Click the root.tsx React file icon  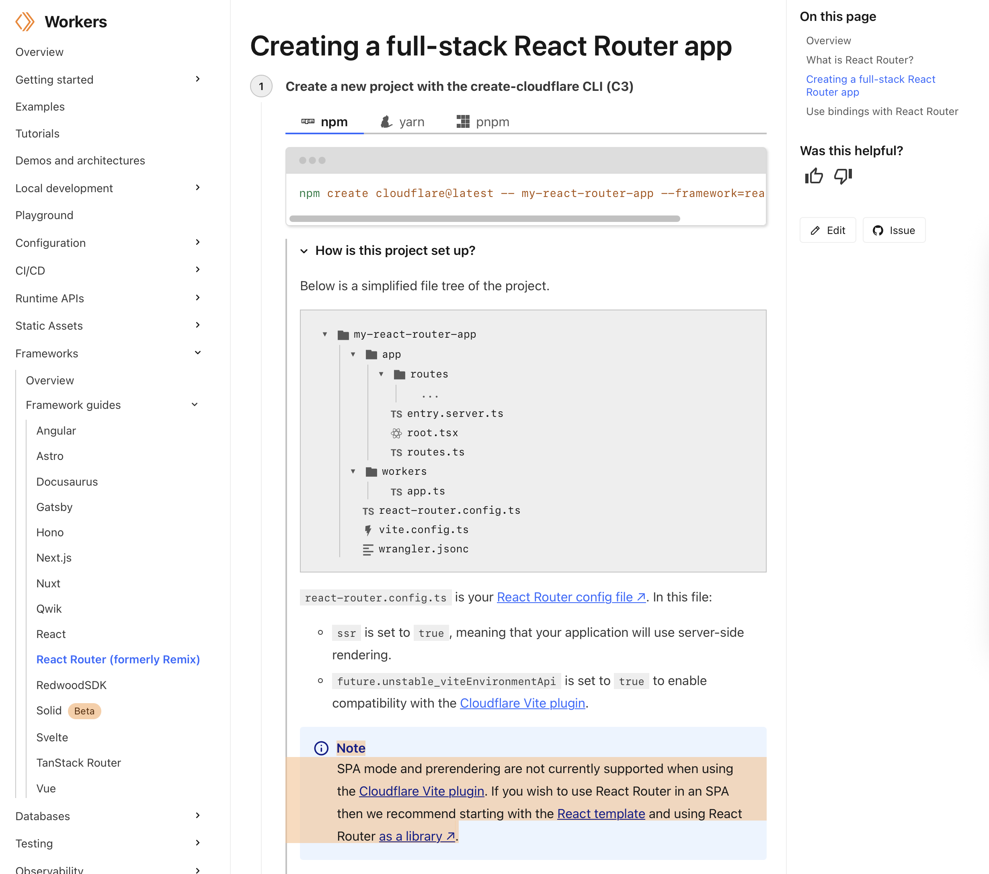pyautogui.click(x=396, y=433)
